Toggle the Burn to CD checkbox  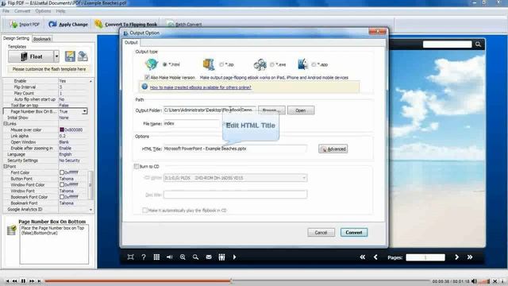pyautogui.click(x=137, y=166)
